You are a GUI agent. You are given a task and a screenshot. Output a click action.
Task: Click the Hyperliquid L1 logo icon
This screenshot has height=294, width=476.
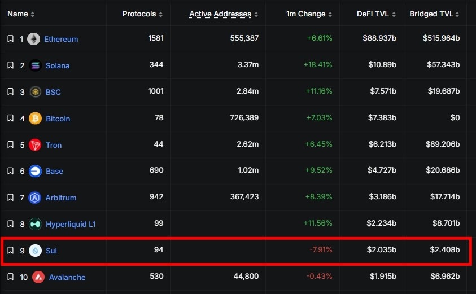[x=35, y=224]
